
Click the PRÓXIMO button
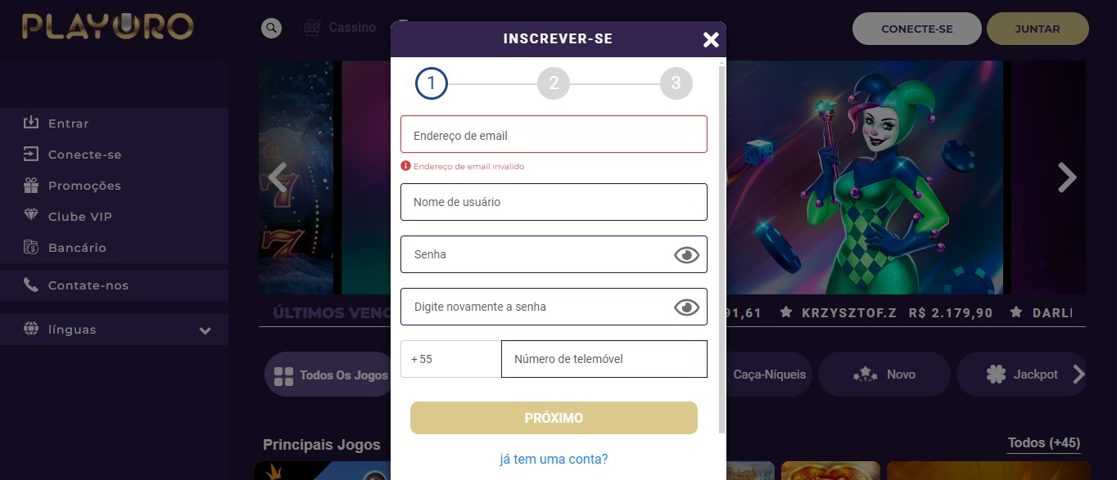point(554,418)
